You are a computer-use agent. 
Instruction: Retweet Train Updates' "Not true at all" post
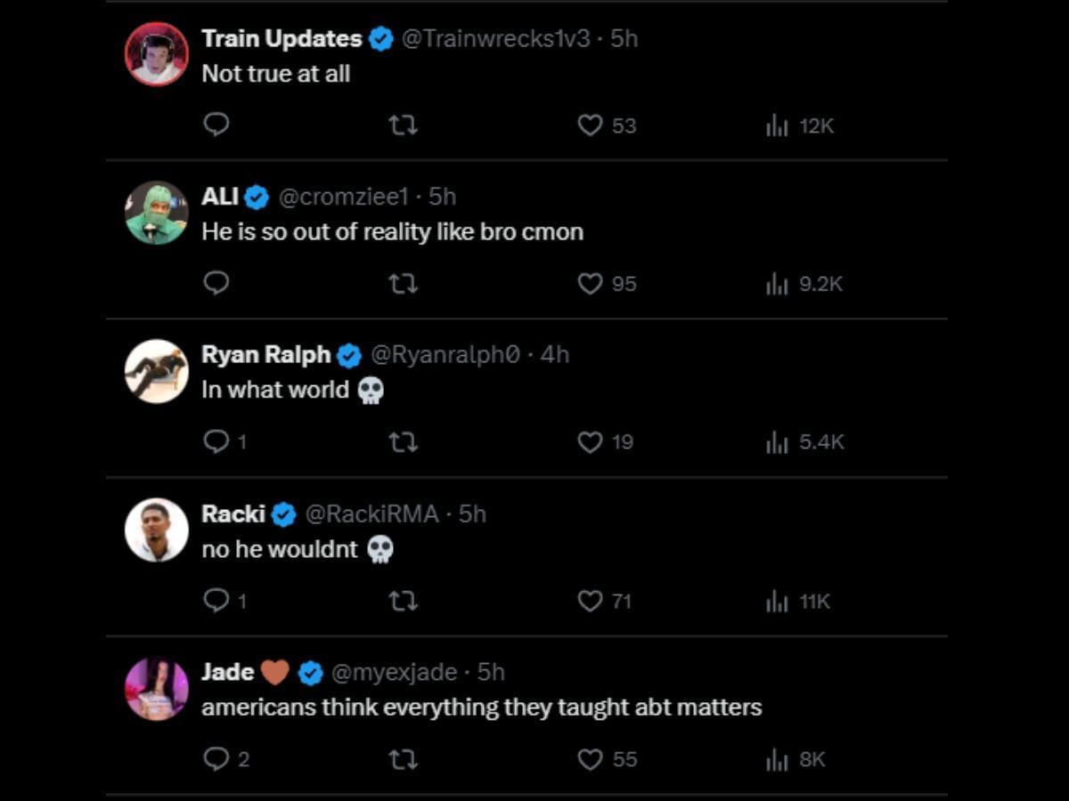(404, 125)
